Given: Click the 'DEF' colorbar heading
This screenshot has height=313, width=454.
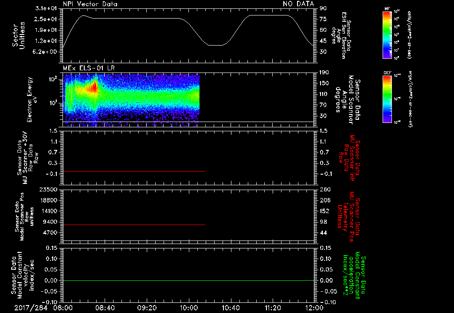Looking at the screenshot, I should point(387,73).
